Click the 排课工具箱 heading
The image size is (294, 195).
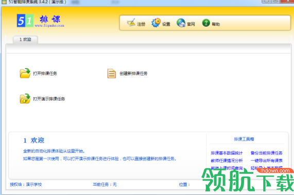tap(244, 139)
